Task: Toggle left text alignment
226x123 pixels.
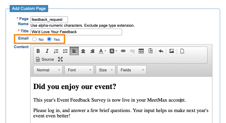Action: pyautogui.click(x=74, y=51)
